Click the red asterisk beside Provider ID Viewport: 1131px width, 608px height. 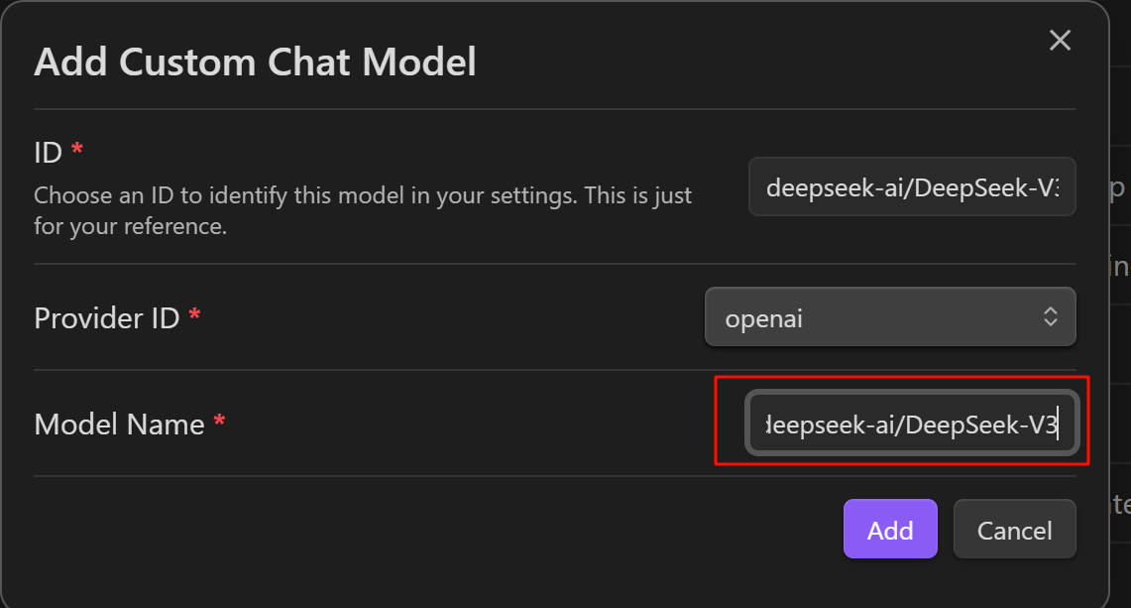pyautogui.click(x=194, y=315)
